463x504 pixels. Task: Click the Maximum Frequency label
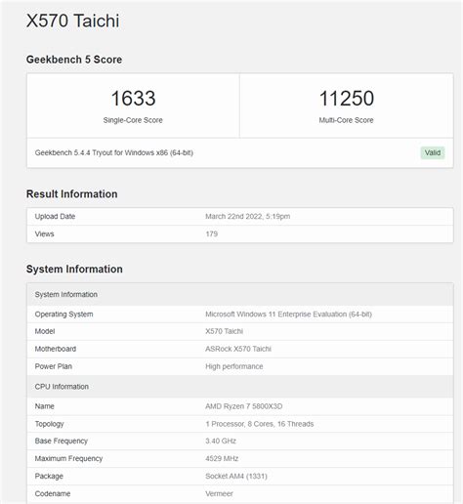(x=68, y=459)
